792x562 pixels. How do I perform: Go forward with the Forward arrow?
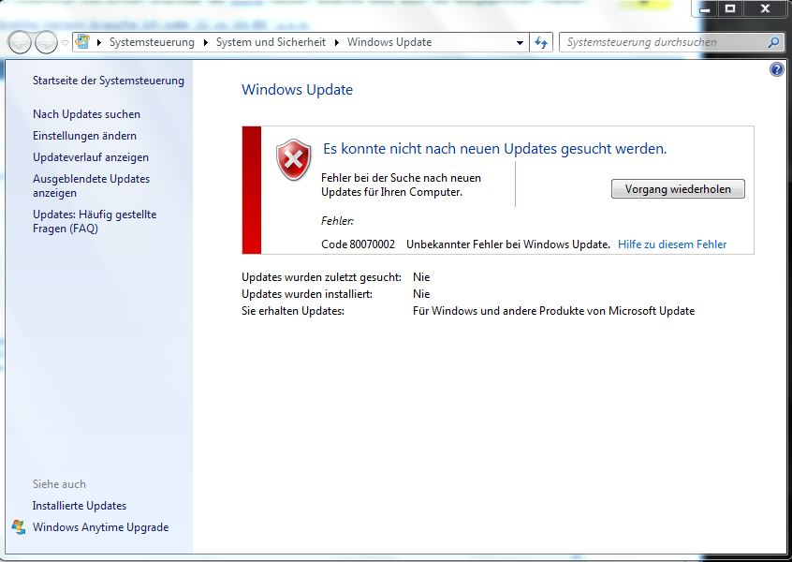click(46, 42)
